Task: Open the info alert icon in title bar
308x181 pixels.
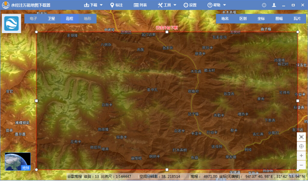Action: [x=264, y=5]
